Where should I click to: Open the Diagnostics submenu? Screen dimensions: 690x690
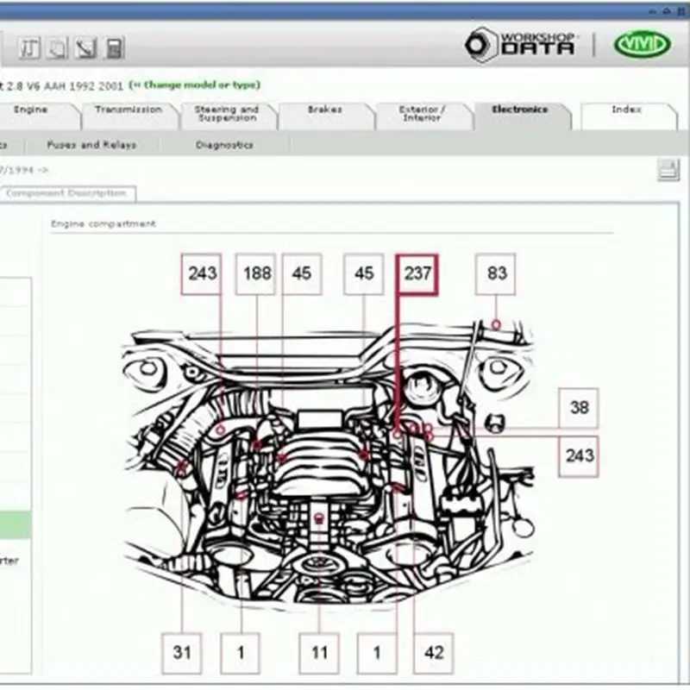pos(224,145)
